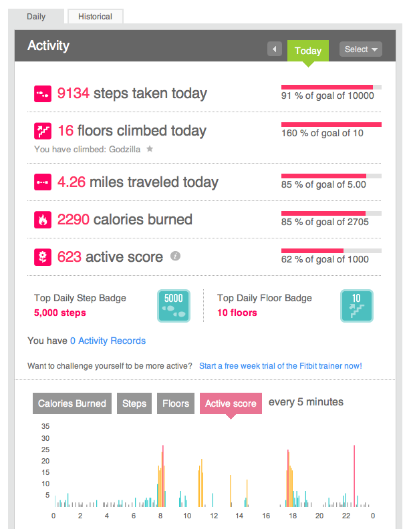405x529 pixels.
Task: Click the Godzilla star icon
Action: click(x=150, y=149)
